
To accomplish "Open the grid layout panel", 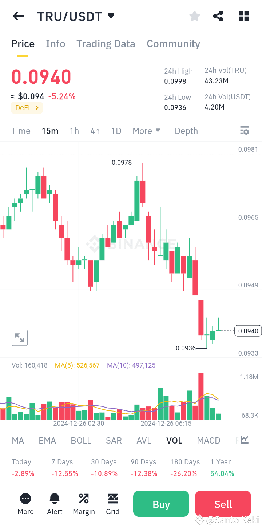I will tap(243, 16).
